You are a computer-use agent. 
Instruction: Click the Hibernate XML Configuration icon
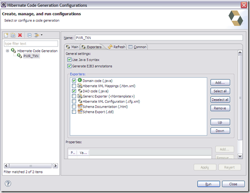pyautogui.click(x=80, y=101)
